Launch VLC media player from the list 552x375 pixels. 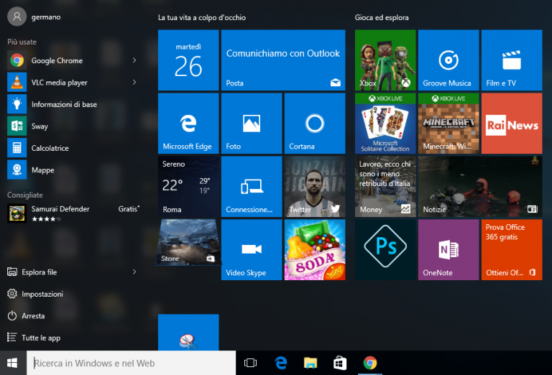pos(72,83)
